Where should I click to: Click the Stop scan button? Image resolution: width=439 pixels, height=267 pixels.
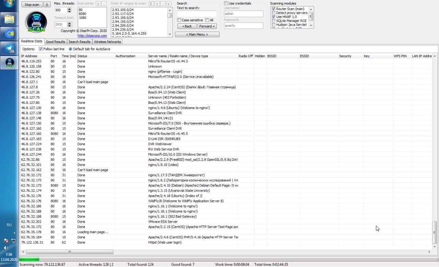point(33,5)
